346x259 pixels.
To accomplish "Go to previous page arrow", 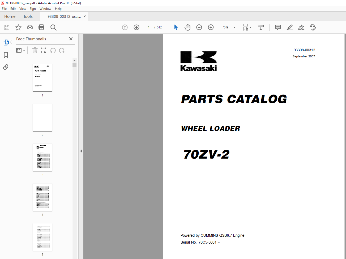I will tap(125, 27).
